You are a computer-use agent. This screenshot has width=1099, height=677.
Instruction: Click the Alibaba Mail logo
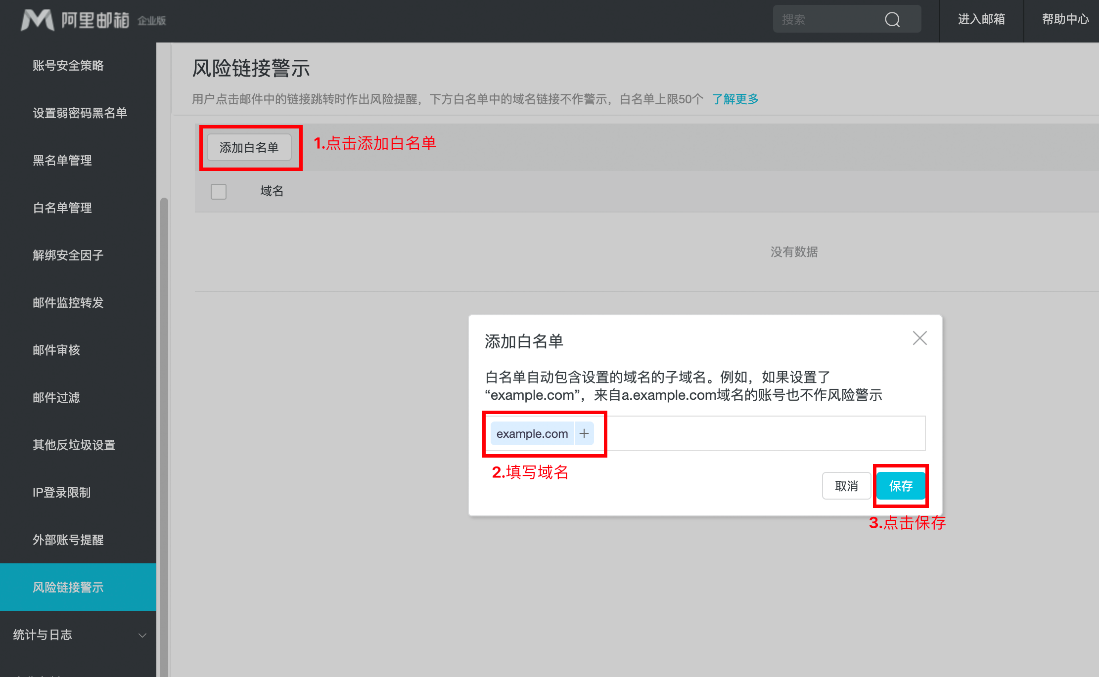(x=74, y=20)
